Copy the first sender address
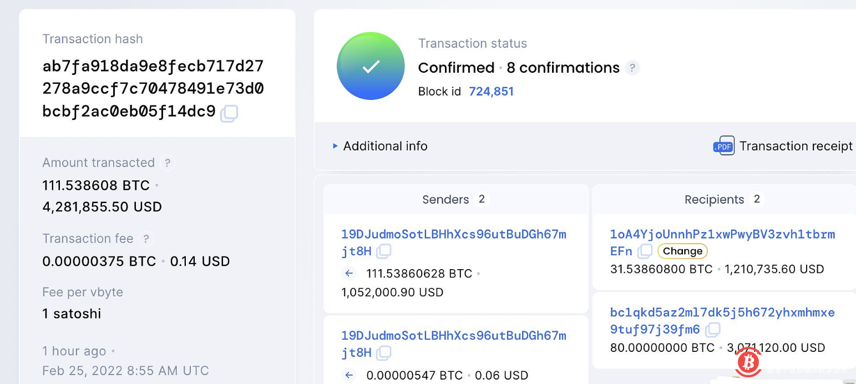856x384 pixels. coord(384,251)
